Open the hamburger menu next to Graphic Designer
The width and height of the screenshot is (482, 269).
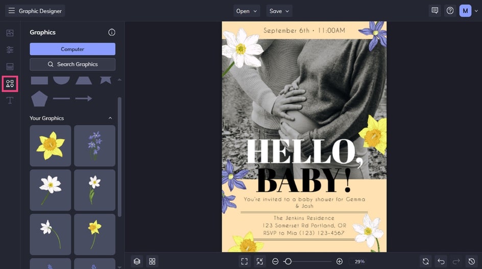click(11, 11)
